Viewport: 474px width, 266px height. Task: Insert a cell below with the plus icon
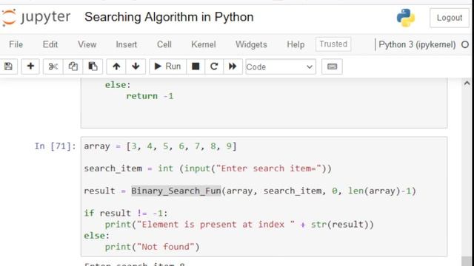point(30,66)
